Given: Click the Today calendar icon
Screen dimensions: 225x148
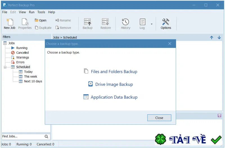Looking at the screenshot, I should click(x=21, y=72).
